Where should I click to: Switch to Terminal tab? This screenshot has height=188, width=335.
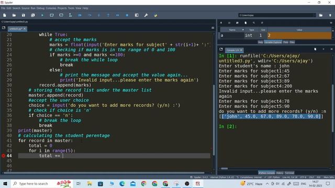pyautogui.click(x=289, y=173)
